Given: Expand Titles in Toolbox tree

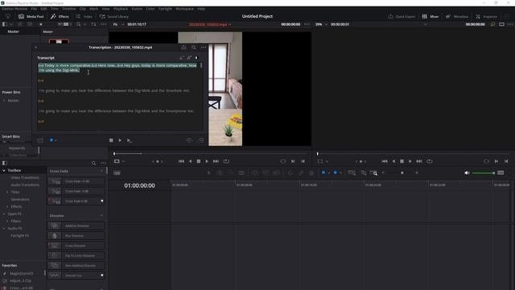Looking at the screenshot, I should [7, 192].
